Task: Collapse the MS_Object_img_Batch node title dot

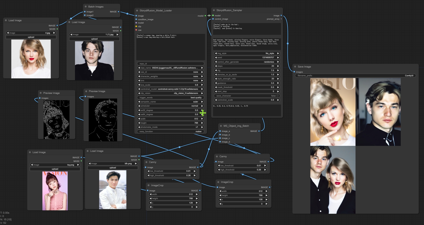Action: click(x=221, y=126)
